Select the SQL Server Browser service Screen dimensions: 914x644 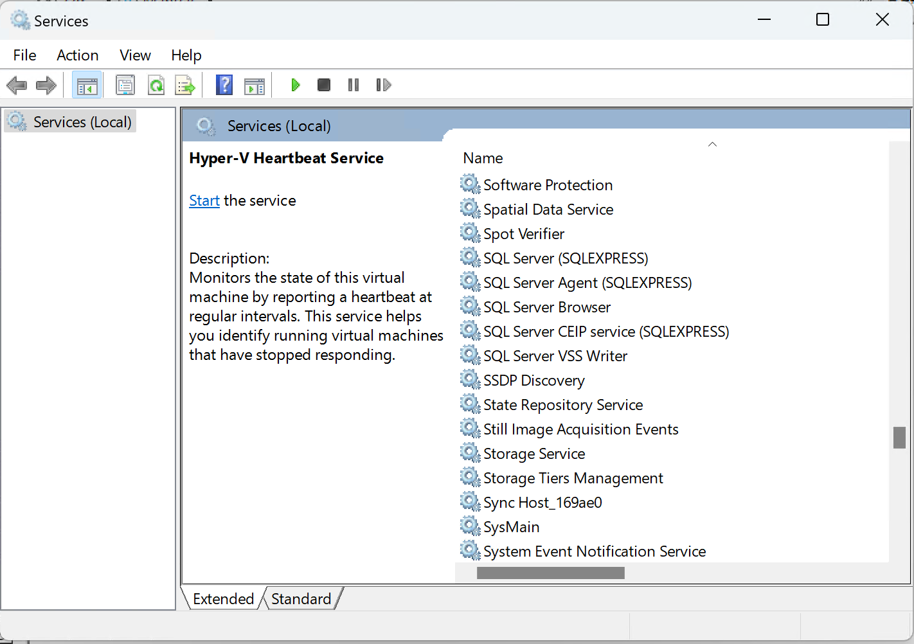coord(546,307)
